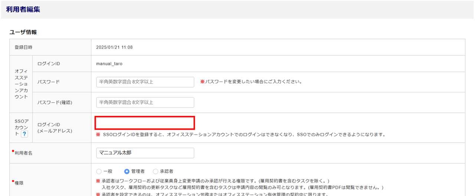
Task: Choose the 承認者 permission radio button
Action: [x=155, y=171]
